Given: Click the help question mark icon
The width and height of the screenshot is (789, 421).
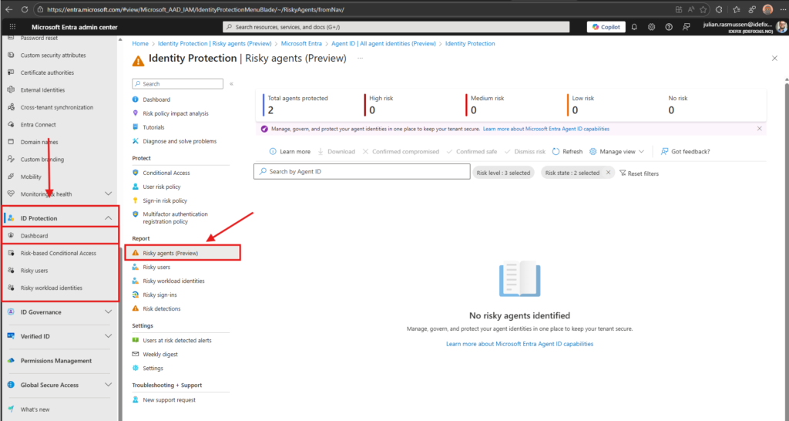Looking at the screenshot, I should click(669, 27).
